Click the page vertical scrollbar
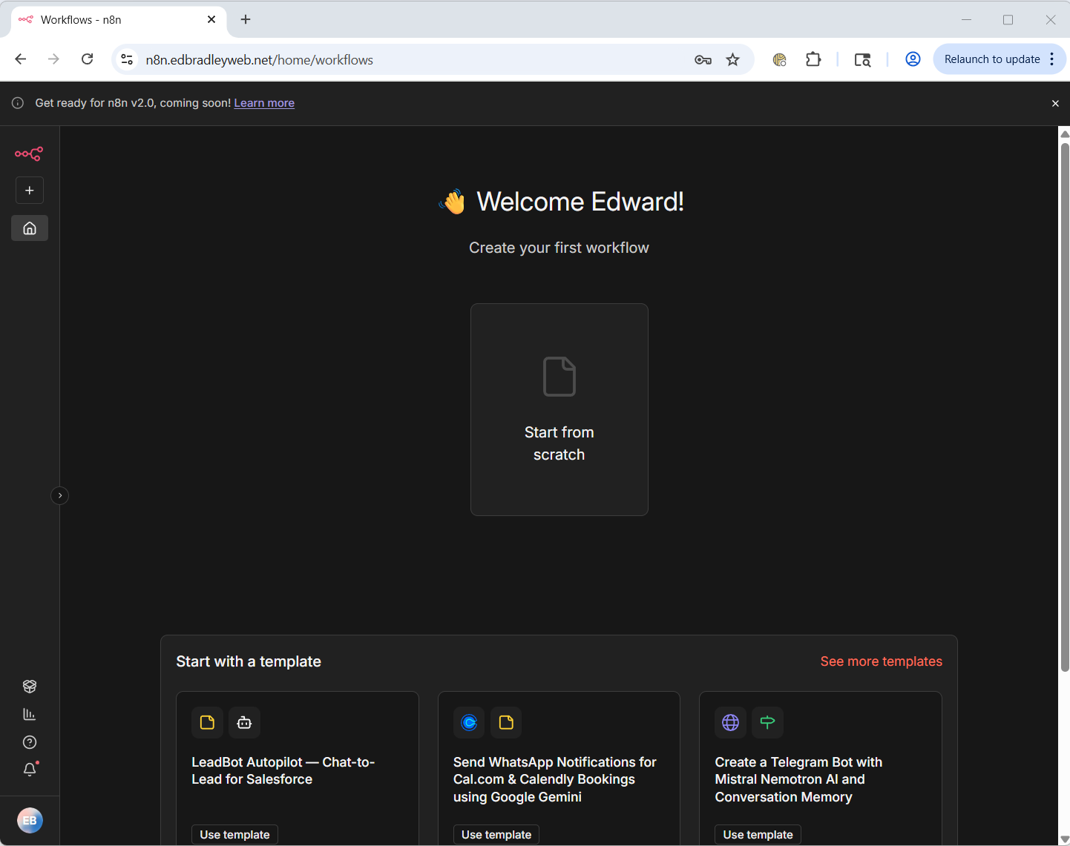Image resolution: width=1070 pixels, height=846 pixels. 1065,408
